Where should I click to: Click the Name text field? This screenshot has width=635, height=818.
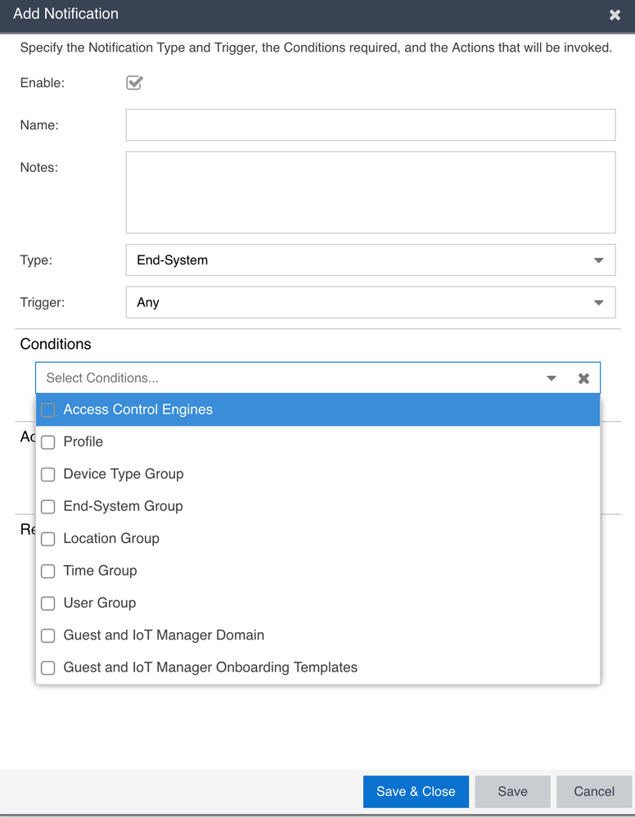point(370,125)
